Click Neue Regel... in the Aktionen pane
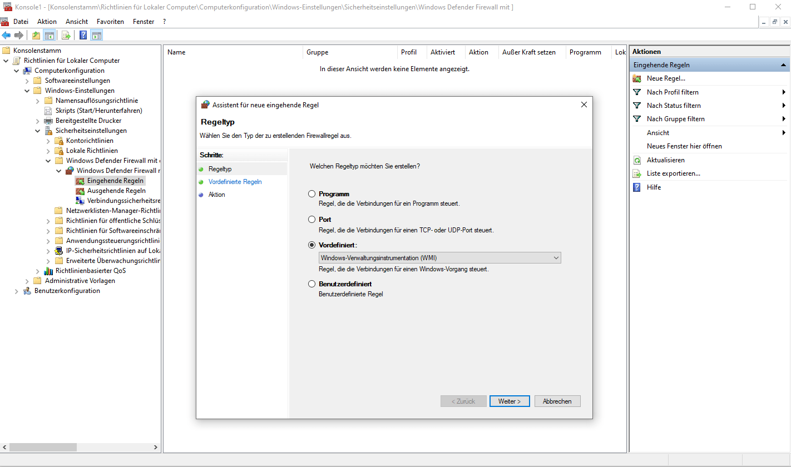 [666, 78]
